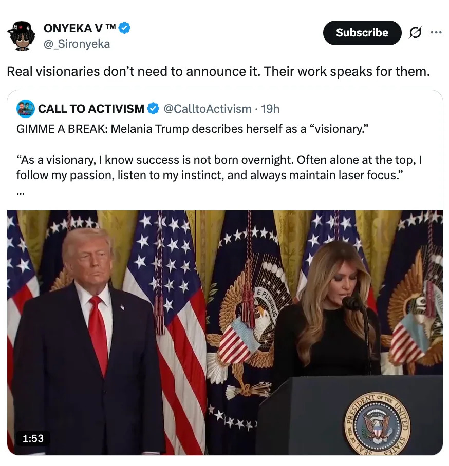The height and width of the screenshot is (466, 449).
Task: Click the microphone in the video frame
Action: [x=351, y=303]
